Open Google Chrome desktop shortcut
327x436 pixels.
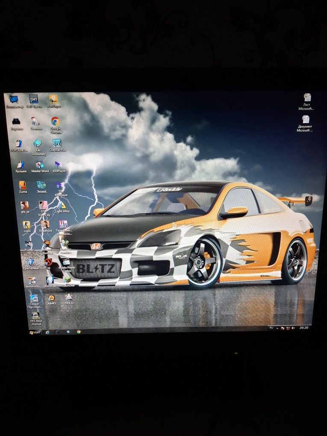[x=55, y=124]
